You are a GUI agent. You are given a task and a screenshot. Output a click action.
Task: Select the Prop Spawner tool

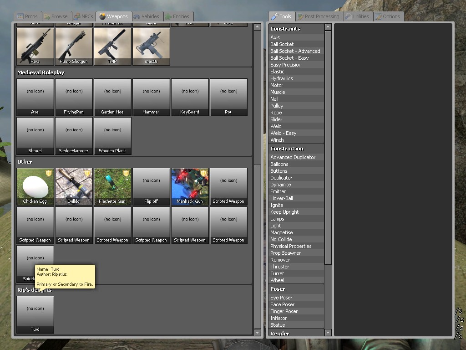tap(296, 253)
